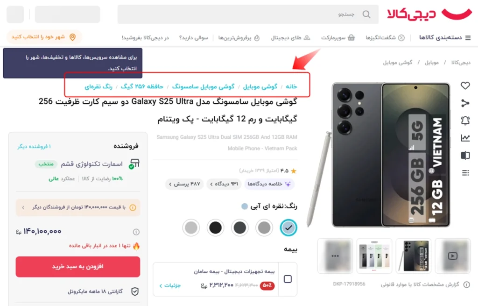The image size is (478, 306).
Task: Enable price alert with bell icon
Action: pos(465,121)
